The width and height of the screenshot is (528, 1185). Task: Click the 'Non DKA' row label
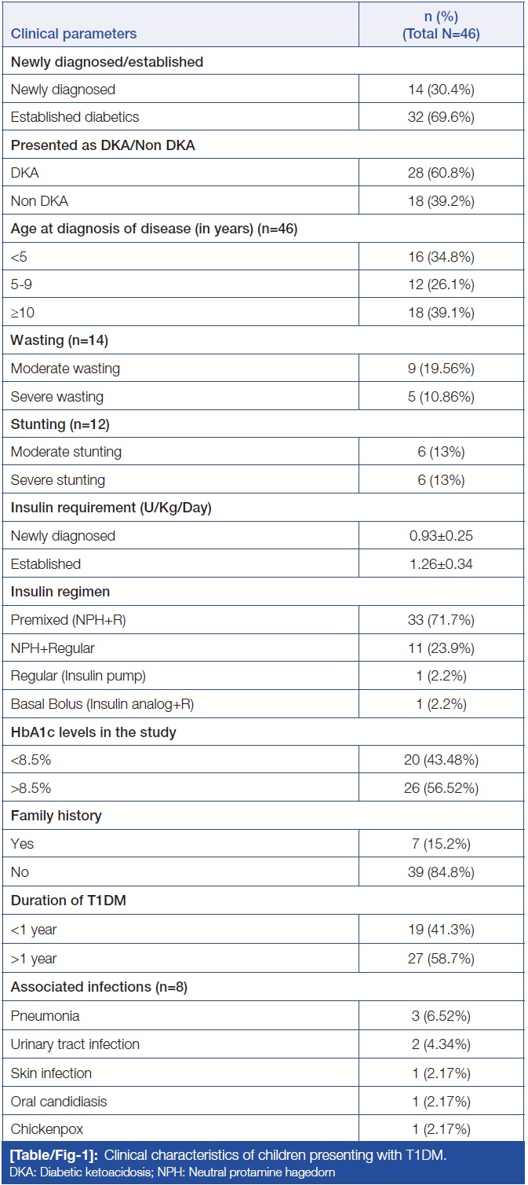(39, 201)
